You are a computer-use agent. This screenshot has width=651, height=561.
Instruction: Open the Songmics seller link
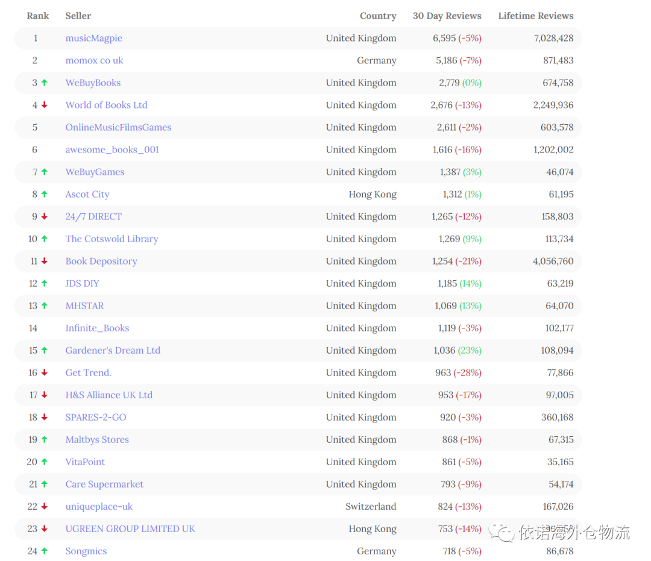[86, 551]
